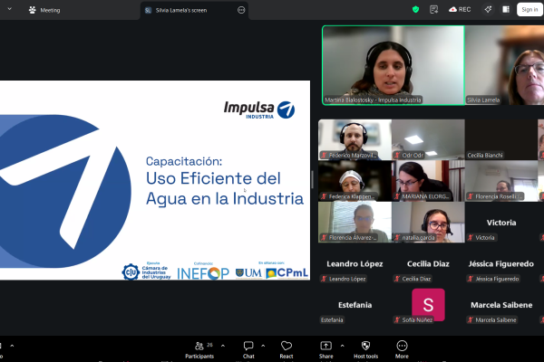Click the REC recording indicator
Viewport: 544px width, 362px height.
(x=460, y=10)
